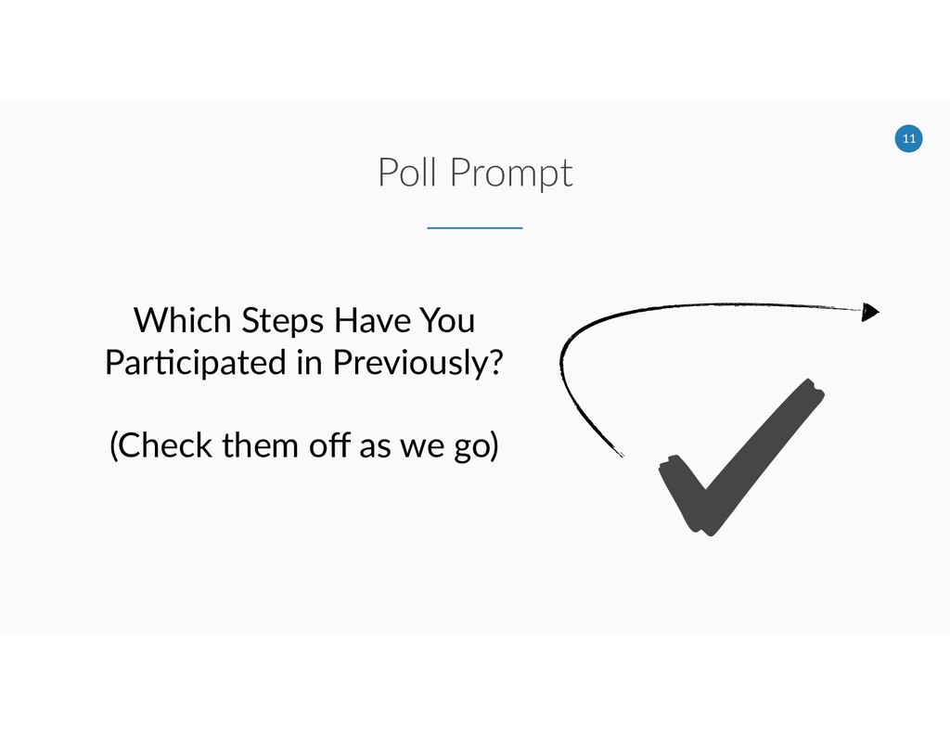The height and width of the screenshot is (734, 950).
Task: Click the line 'Participated in Previously?'
Action: tap(303, 363)
